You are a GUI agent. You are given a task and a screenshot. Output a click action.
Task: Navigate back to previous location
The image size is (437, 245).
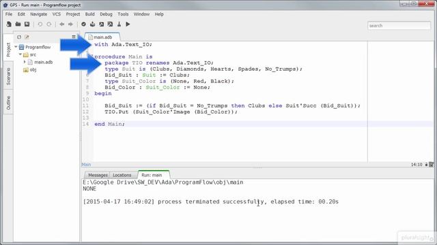click(x=62, y=24)
